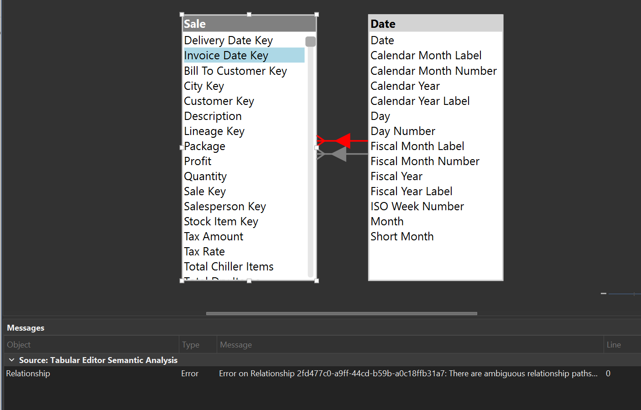Select Profit in the Sale table
This screenshot has width=641, height=410.
click(x=198, y=161)
